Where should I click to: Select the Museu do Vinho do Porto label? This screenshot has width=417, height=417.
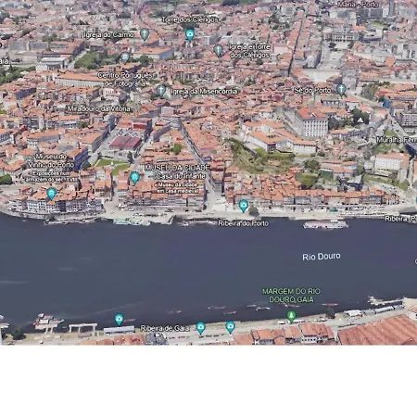coord(51,160)
